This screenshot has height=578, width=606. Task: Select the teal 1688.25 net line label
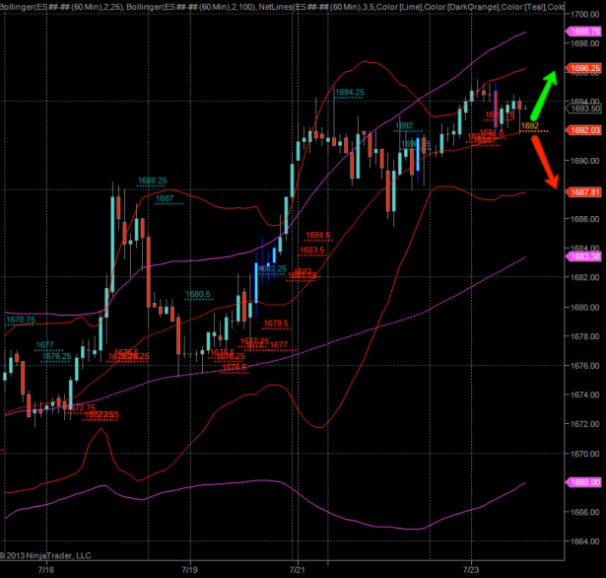tap(152, 181)
